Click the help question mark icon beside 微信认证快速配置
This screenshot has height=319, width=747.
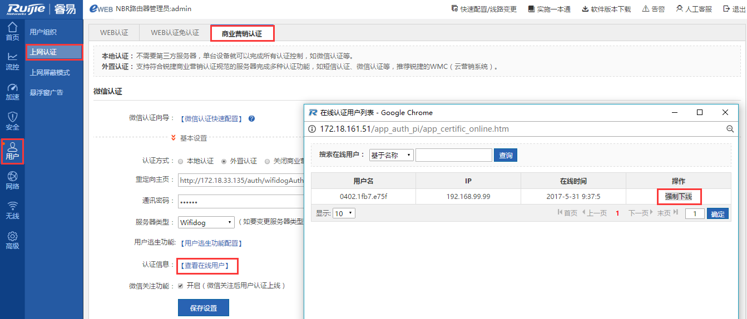[251, 118]
